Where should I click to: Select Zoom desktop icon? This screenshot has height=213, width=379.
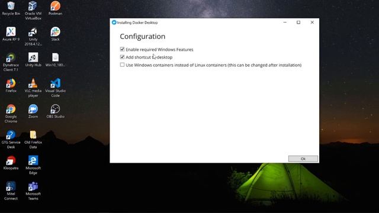33,111
